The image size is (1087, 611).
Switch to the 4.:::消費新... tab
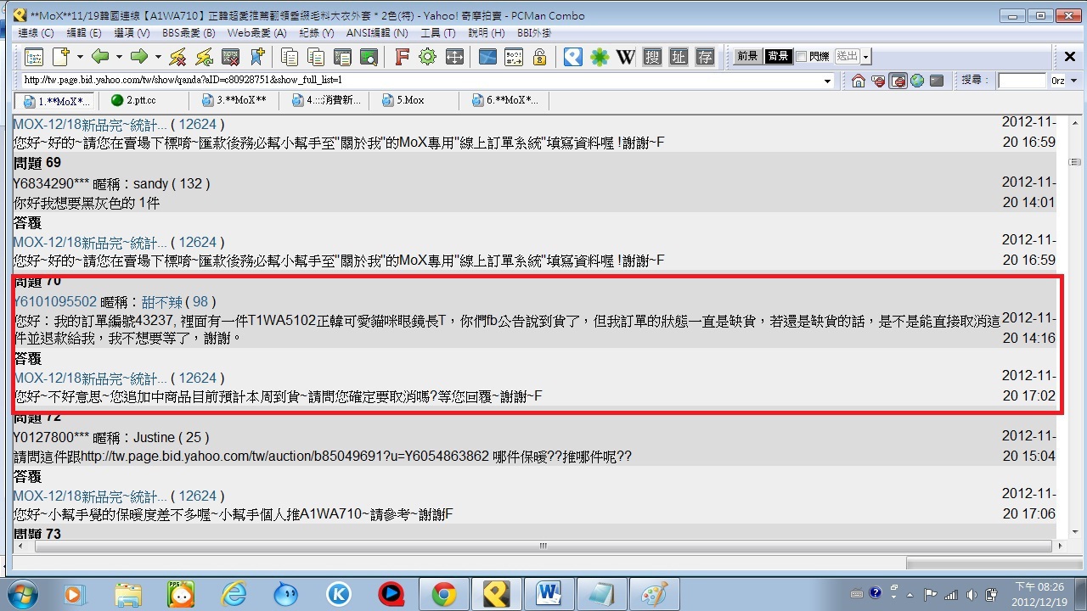coord(325,100)
